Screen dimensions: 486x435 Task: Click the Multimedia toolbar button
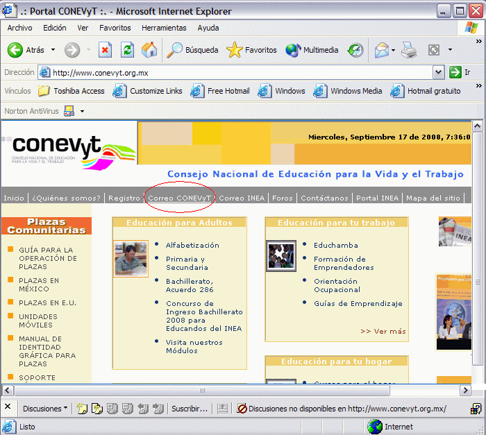coord(312,50)
